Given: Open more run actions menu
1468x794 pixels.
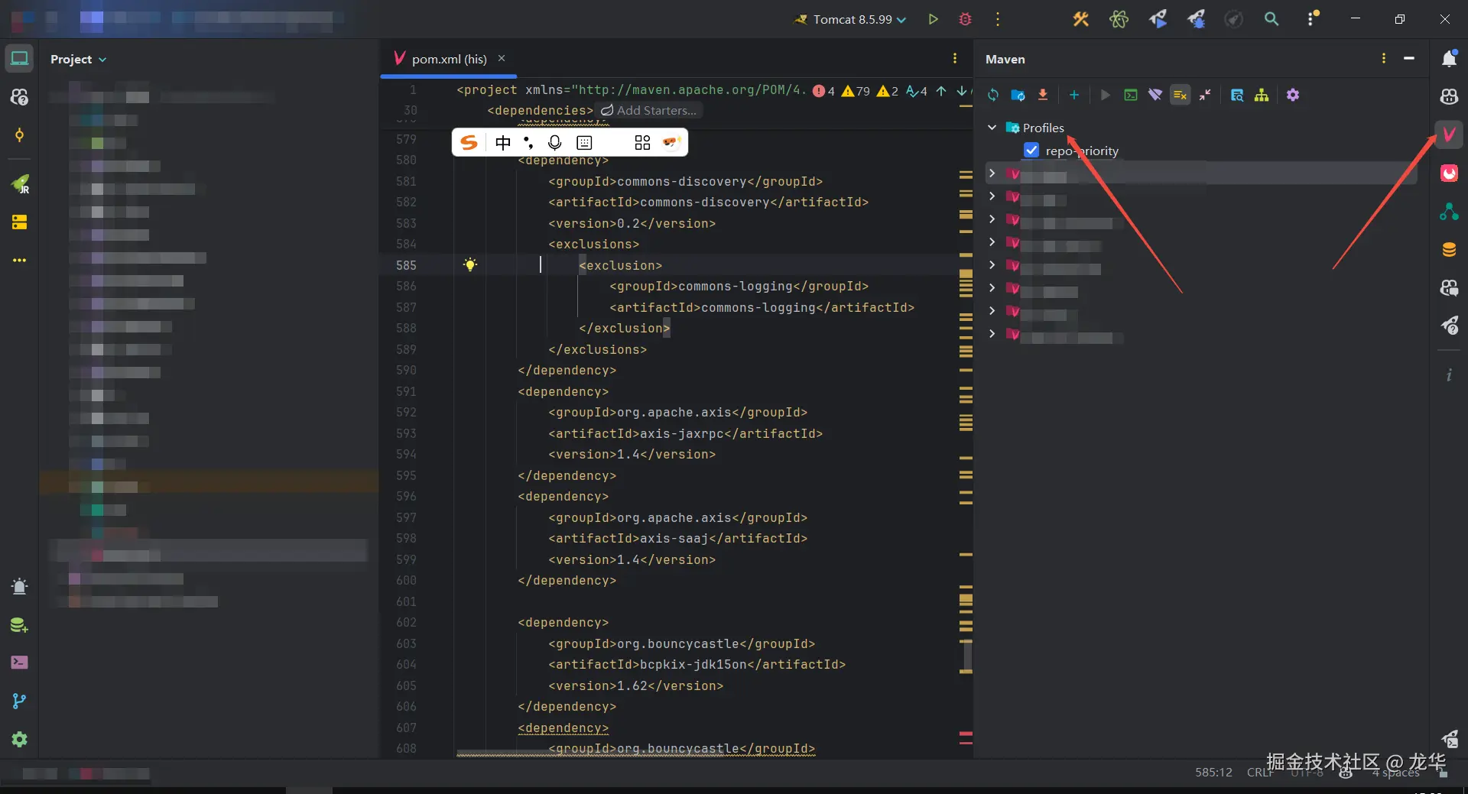Looking at the screenshot, I should pyautogui.click(x=998, y=19).
